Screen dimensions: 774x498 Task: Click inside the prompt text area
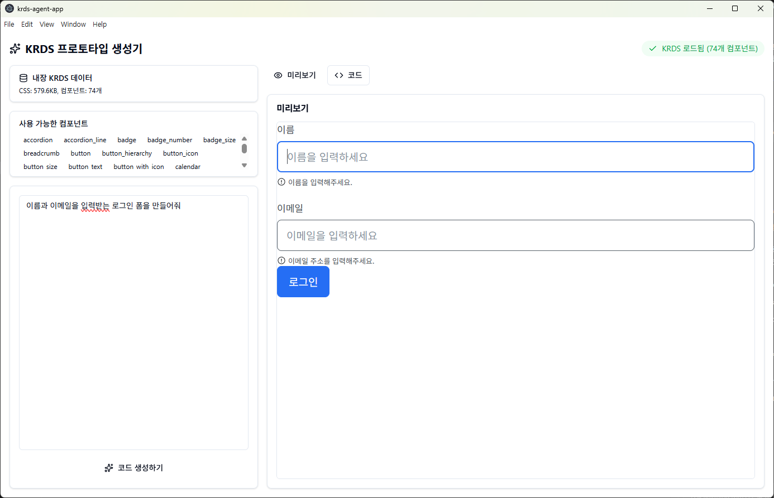coord(133,323)
